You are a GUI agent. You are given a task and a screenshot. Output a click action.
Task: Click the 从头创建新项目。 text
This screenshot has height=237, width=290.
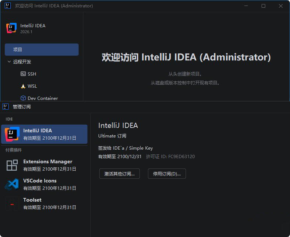185,74
